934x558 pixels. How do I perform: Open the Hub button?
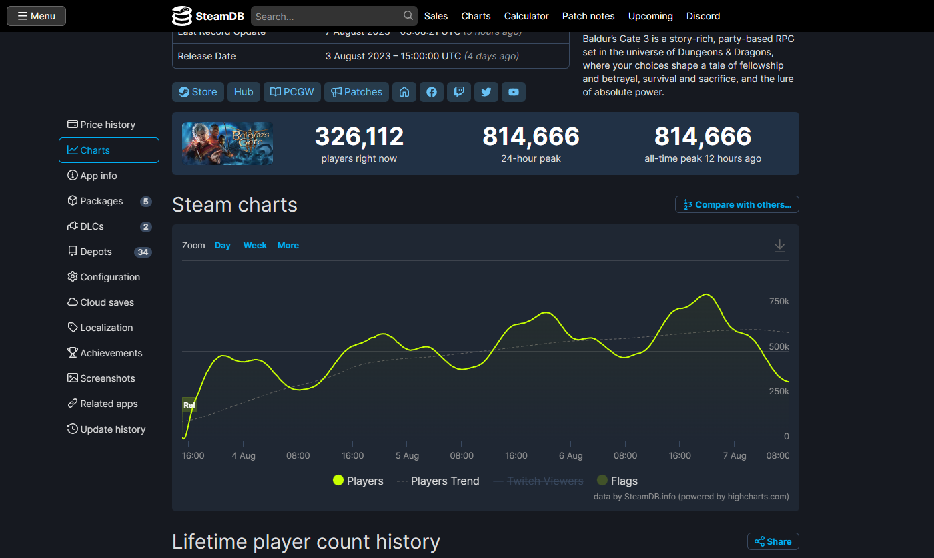tap(244, 92)
